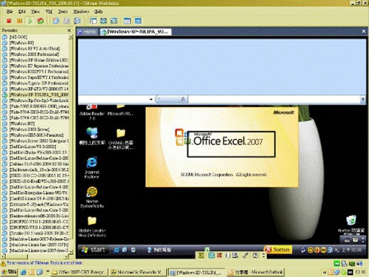Open the VM menu
The height and width of the screenshot is (277, 369).
(49, 11)
